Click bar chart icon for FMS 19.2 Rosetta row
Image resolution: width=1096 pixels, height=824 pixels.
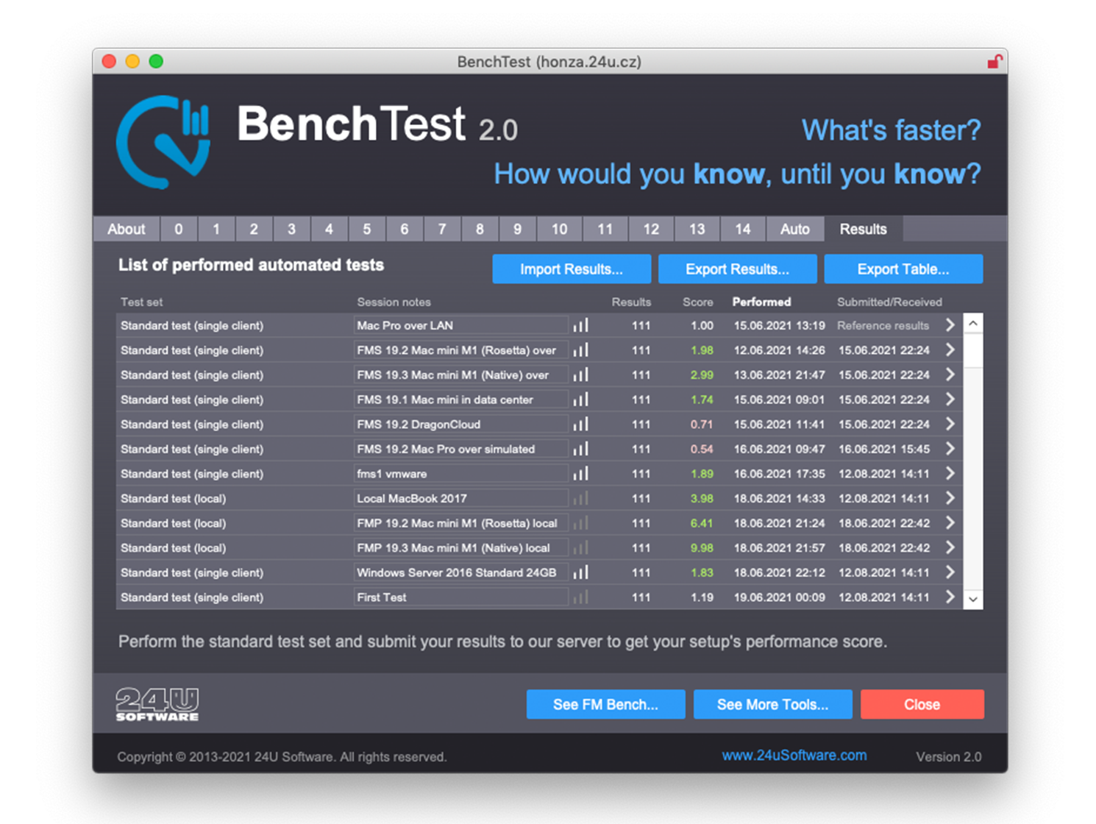(580, 350)
